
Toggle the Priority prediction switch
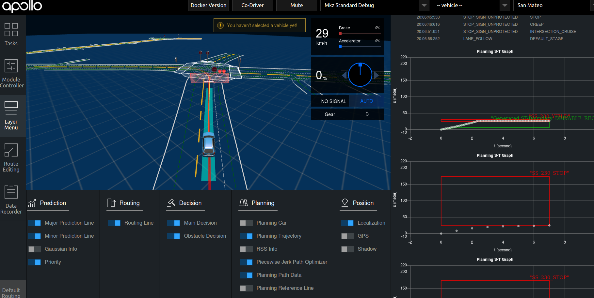[x=35, y=262]
